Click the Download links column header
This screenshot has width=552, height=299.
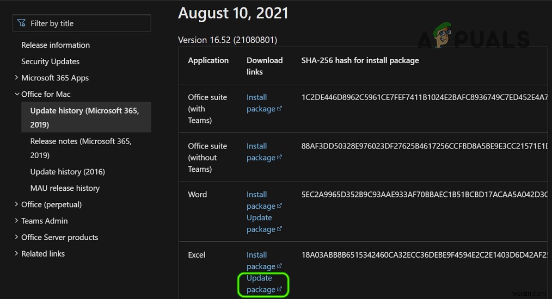click(265, 66)
